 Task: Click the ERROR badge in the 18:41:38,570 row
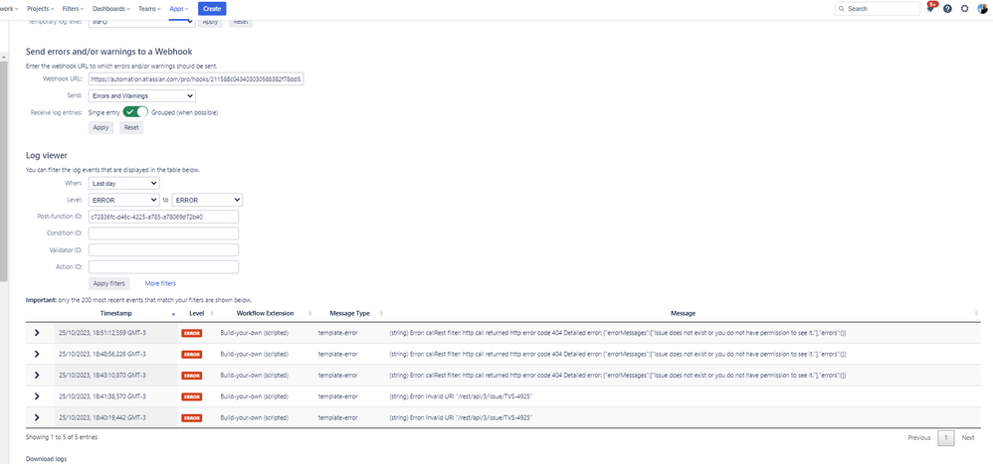(x=192, y=397)
